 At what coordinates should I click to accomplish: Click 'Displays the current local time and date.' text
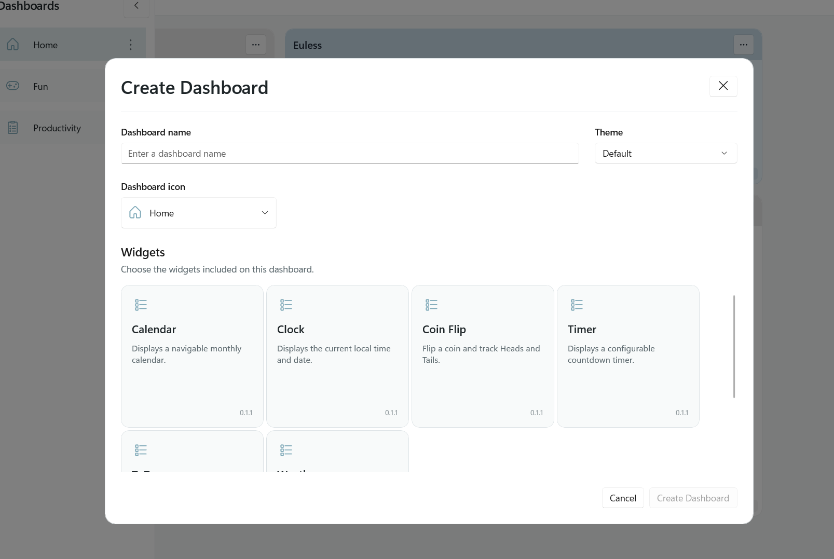pyautogui.click(x=334, y=354)
